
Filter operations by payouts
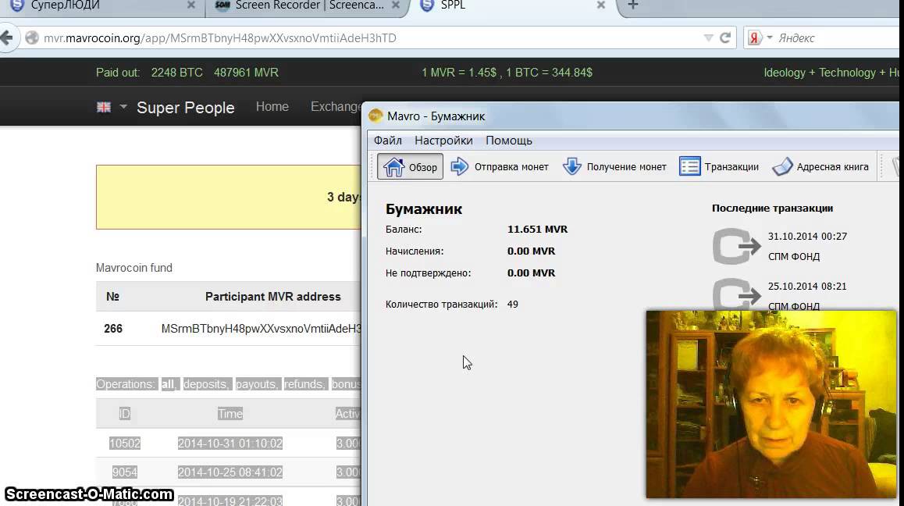pyautogui.click(x=257, y=384)
